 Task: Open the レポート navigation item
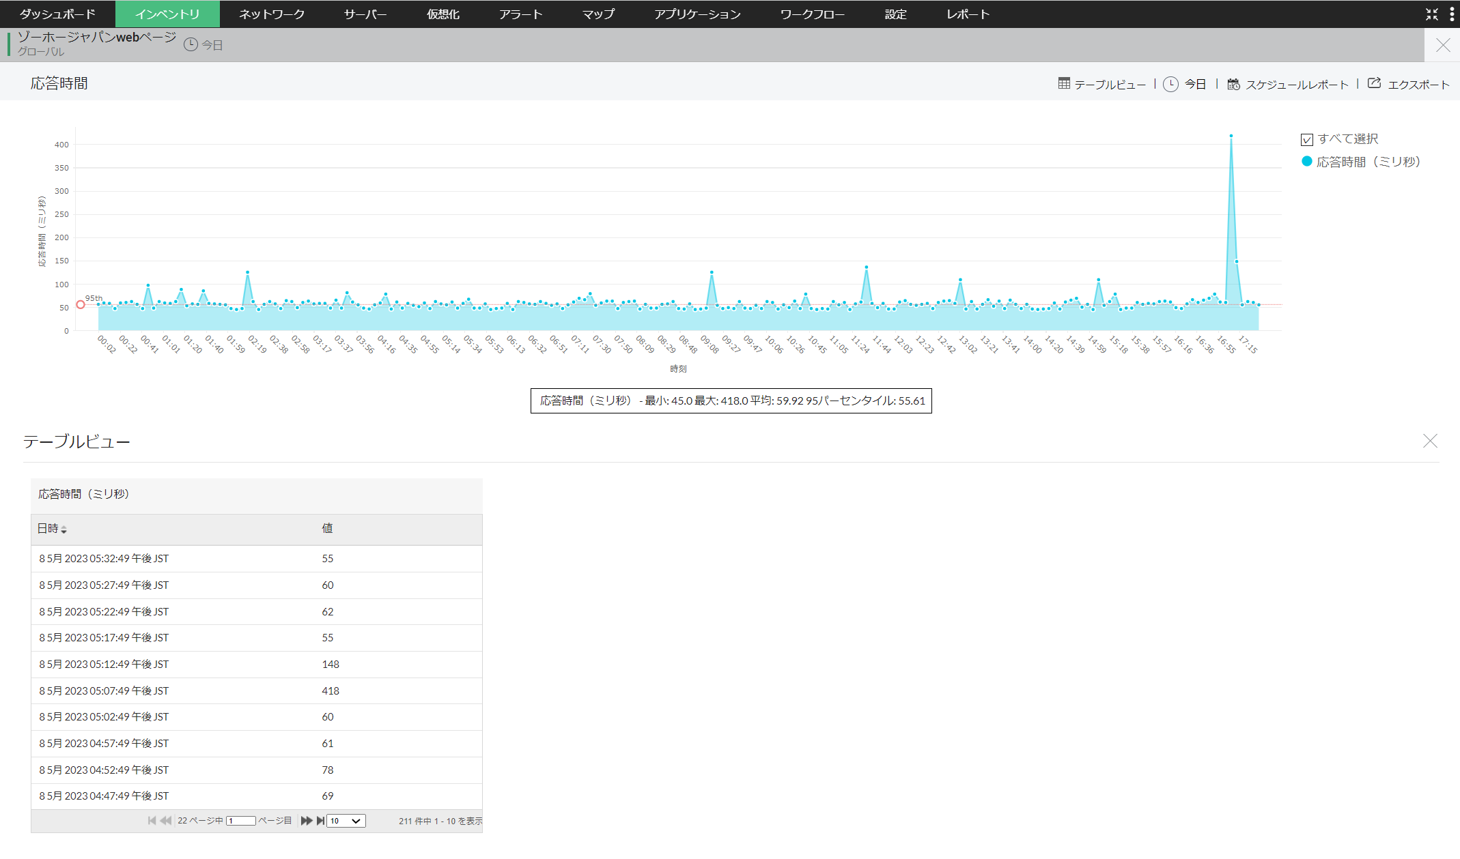pos(968,14)
